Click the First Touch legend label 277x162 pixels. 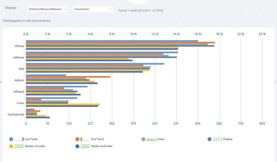coord(97,139)
